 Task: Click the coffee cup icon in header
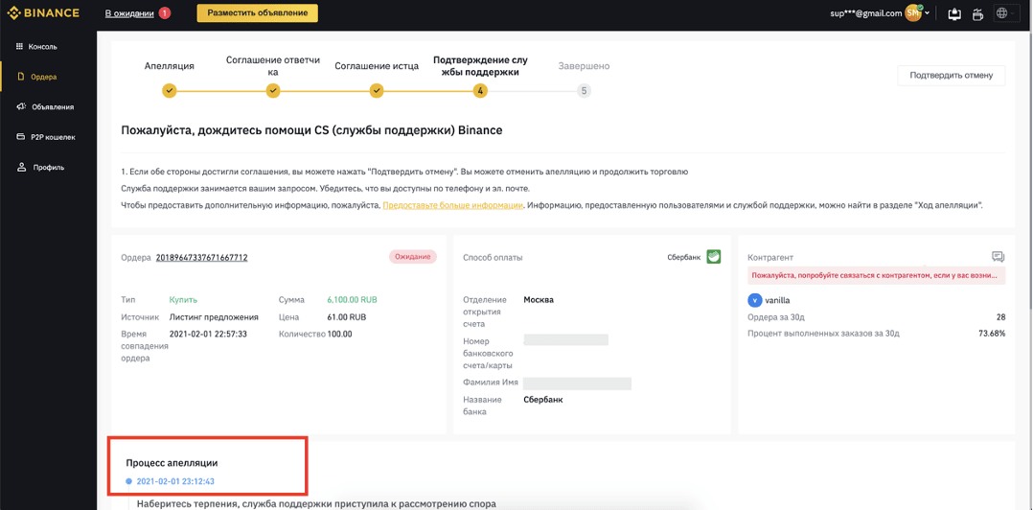978,13
